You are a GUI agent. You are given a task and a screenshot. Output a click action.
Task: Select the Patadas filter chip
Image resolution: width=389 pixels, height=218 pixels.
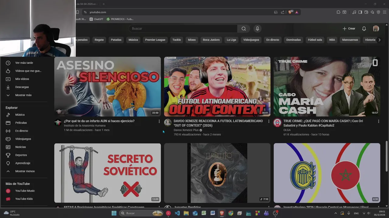(x=116, y=40)
